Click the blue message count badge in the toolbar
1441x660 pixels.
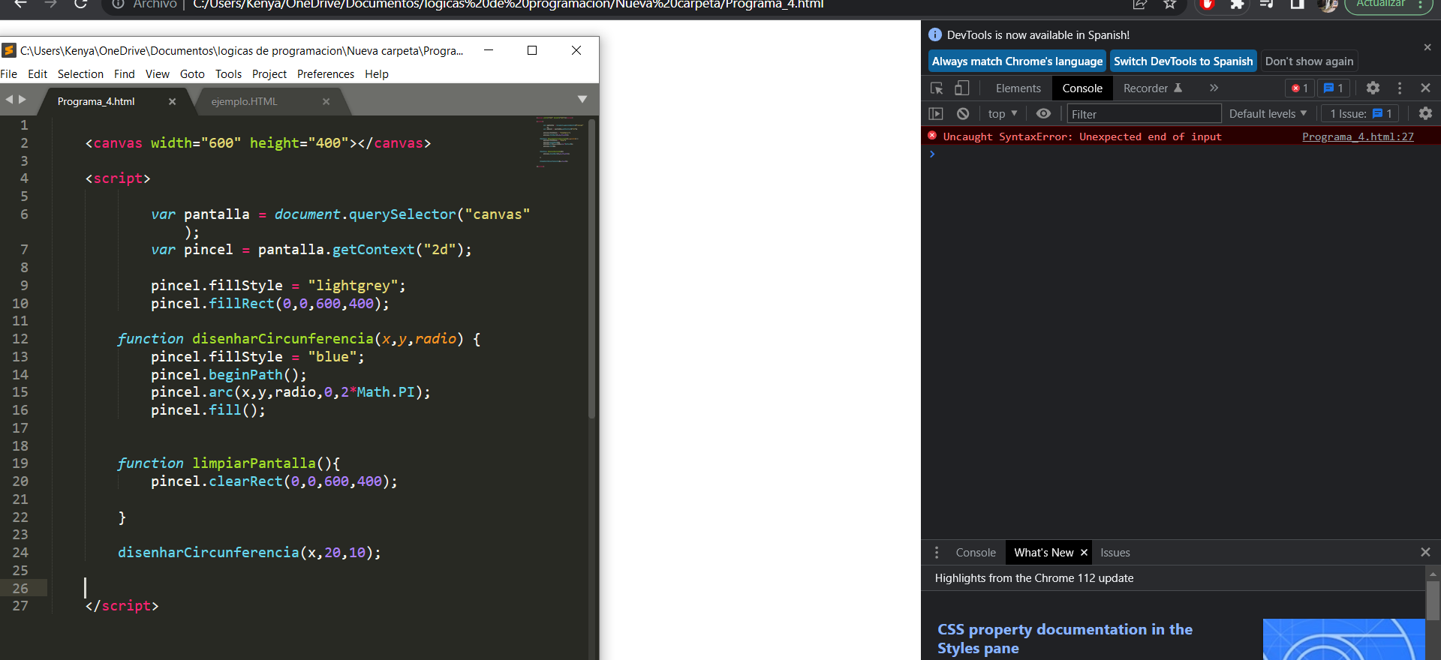1334,88
